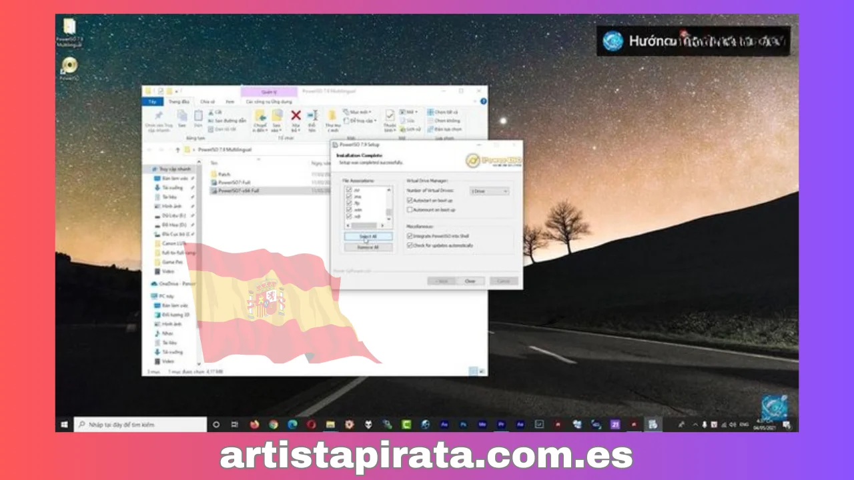Screen dimensions: 854x480
Task: Toggle the .flp file association checkbox
Action: 349,203
